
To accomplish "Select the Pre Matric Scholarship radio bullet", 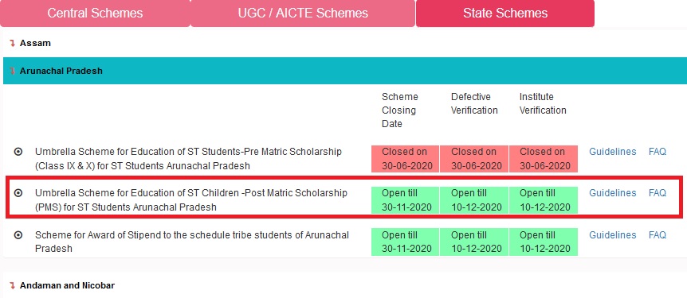I will (18, 152).
